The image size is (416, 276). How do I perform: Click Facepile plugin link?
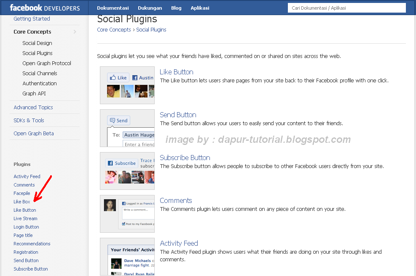(22, 193)
